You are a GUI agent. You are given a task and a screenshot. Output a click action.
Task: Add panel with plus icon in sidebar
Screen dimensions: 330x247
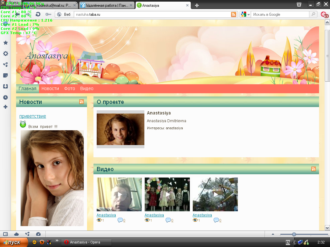pyautogui.click(x=6, y=107)
